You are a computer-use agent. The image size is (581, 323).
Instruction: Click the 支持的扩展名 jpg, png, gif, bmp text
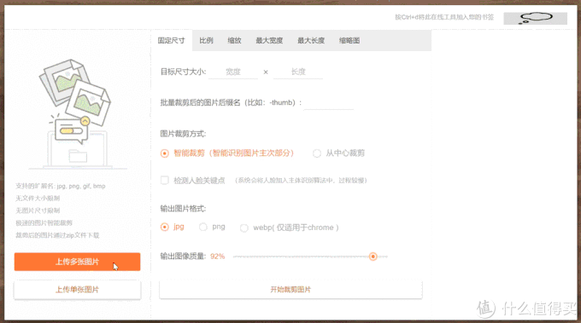coord(61,186)
